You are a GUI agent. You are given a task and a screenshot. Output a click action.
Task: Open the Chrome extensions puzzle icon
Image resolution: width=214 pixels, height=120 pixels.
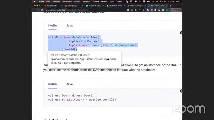[x=155, y=10]
